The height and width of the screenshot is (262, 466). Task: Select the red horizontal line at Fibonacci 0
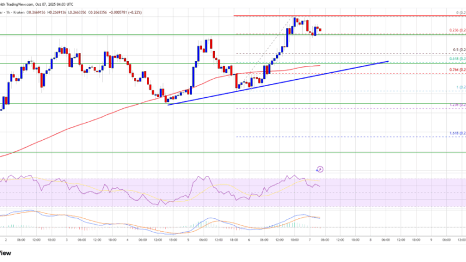[349, 16]
